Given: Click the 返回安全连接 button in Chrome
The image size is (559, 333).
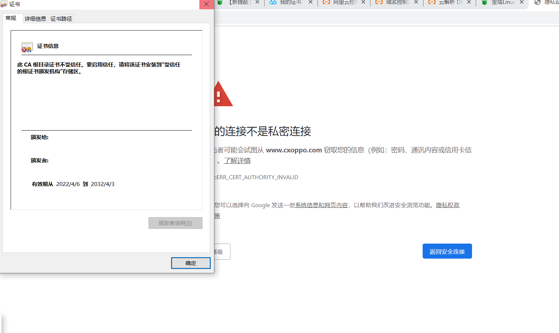Looking at the screenshot, I should (x=447, y=251).
